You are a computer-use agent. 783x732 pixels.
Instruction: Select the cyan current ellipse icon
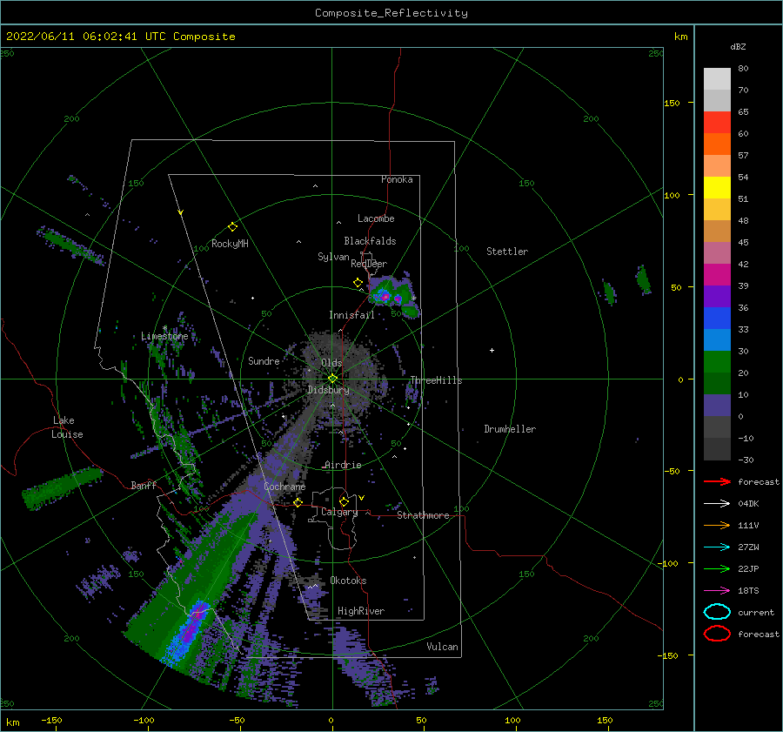click(717, 612)
